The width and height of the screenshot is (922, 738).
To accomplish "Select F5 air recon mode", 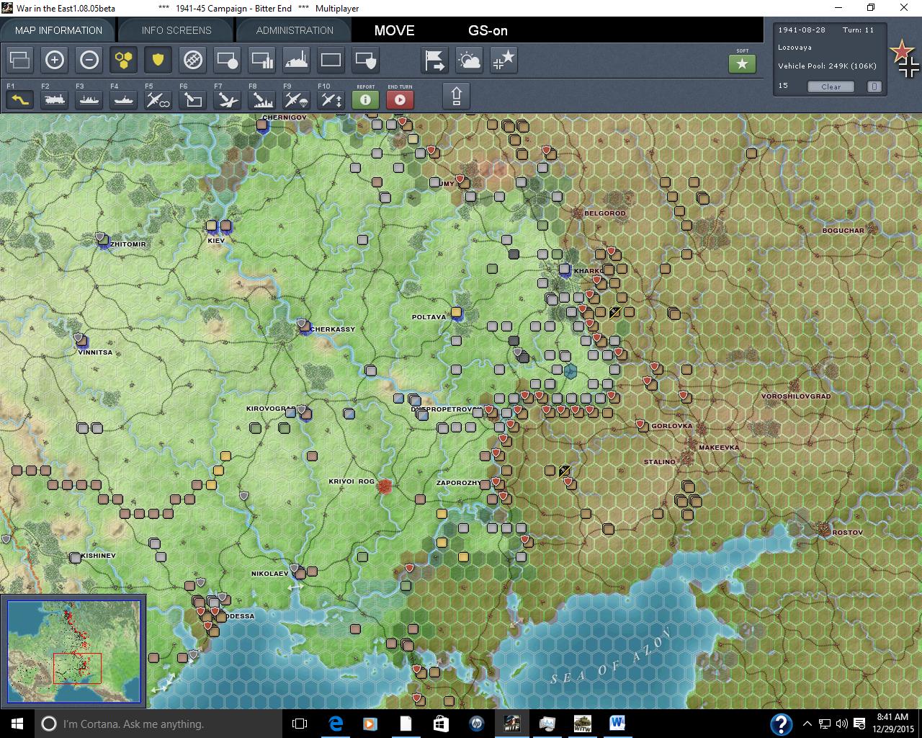I will 158,99.
